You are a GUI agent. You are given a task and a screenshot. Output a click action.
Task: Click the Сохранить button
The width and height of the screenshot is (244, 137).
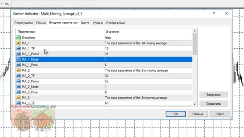click(213, 104)
